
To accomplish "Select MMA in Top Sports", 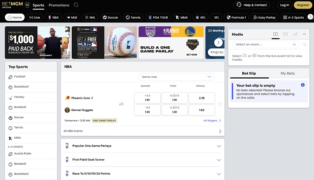I will pos(31,138).
